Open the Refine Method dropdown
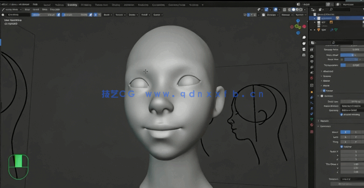This screenshot has width=364, height=188. pos(352,106)
